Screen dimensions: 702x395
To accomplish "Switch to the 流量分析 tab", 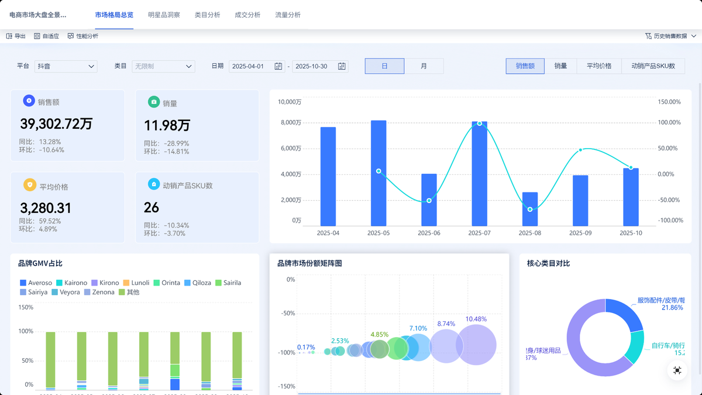I will (288, 15).
